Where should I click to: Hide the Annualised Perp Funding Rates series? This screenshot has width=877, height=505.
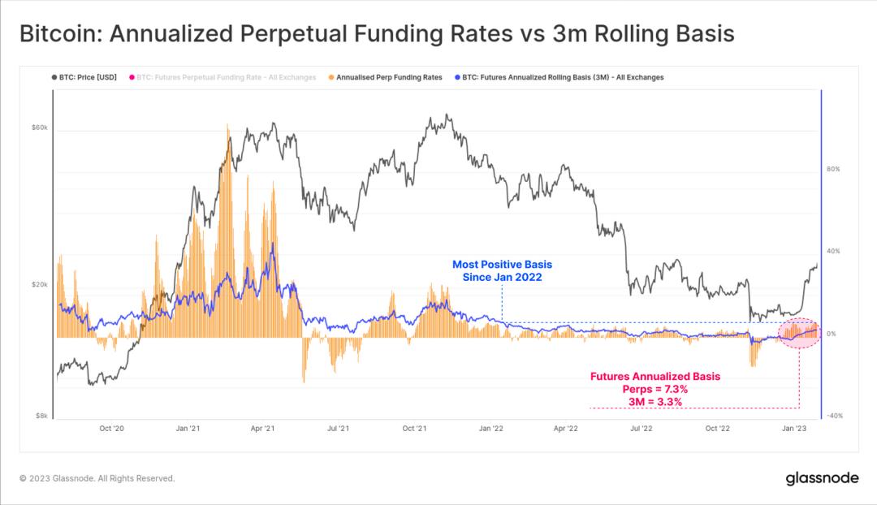pyautogui.click(x=390, y=78)
